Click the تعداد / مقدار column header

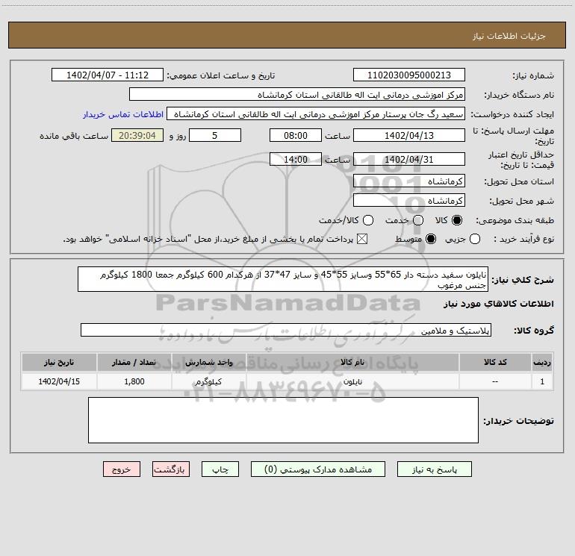click(x=134, y=362)
